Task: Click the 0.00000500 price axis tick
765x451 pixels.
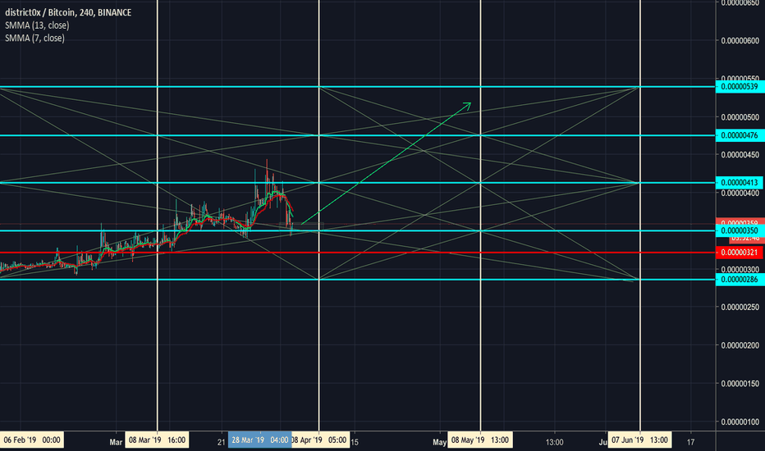Action: point(740,117)
